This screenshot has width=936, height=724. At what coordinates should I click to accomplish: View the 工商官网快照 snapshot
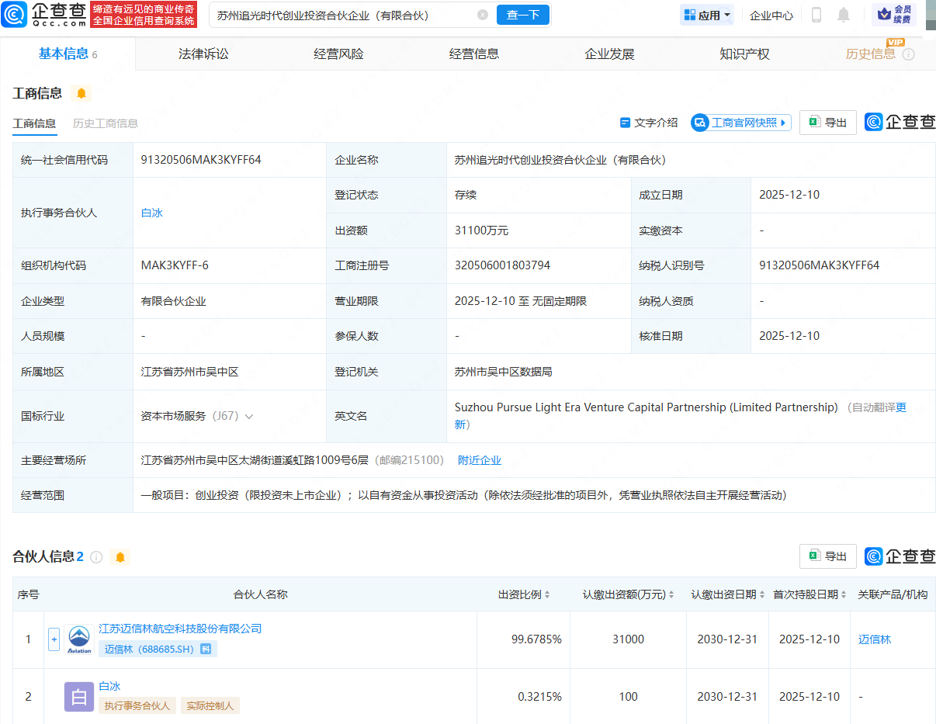(x=740, y=123)
